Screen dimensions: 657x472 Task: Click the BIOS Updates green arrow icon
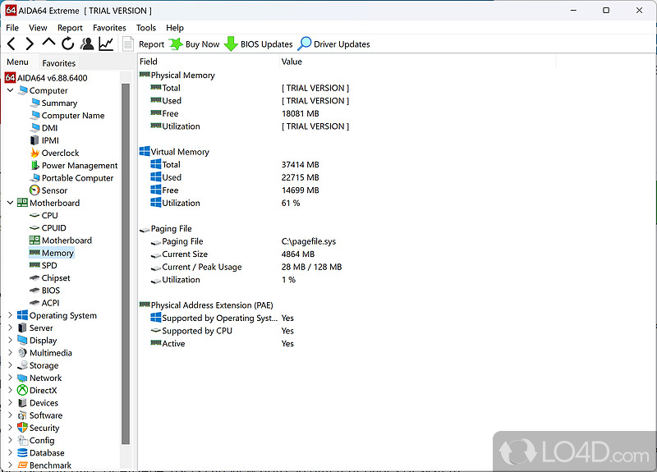[231, 44]
